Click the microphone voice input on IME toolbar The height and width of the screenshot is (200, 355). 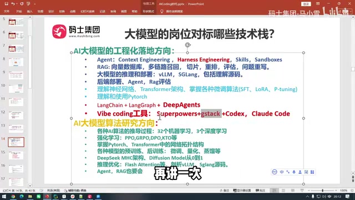pos(294,172)
